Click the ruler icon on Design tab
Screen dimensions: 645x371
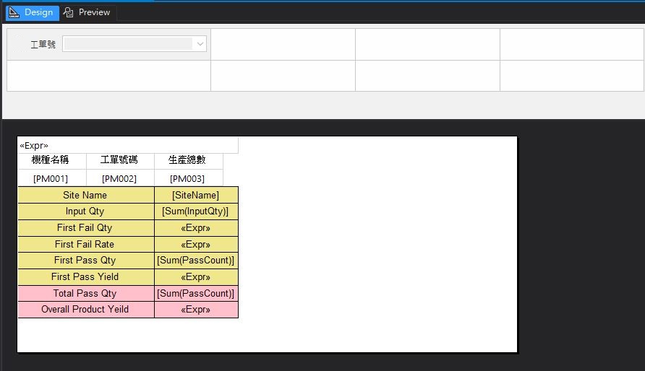(x=14, y=12)
